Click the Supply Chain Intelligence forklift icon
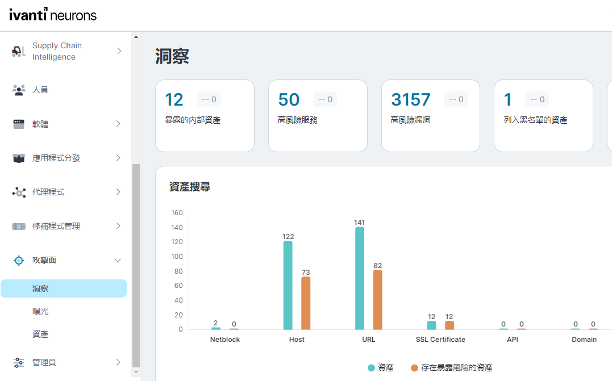 pos(18,51)
